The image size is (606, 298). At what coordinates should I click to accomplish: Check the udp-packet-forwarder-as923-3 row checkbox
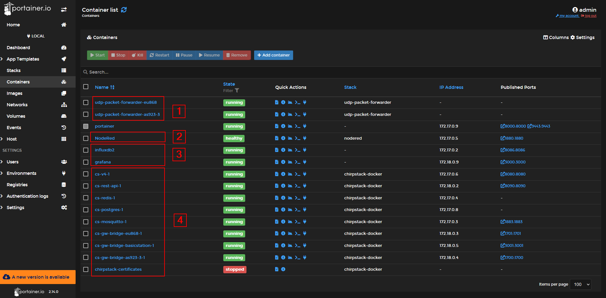[86, 114]
